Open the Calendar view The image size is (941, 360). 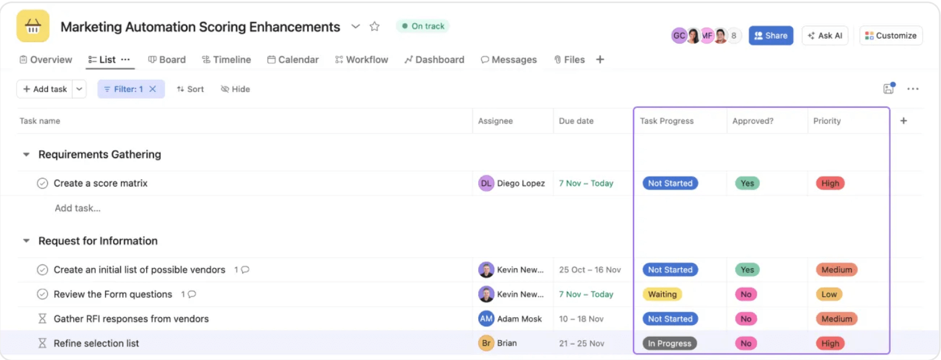click(293, 59)
